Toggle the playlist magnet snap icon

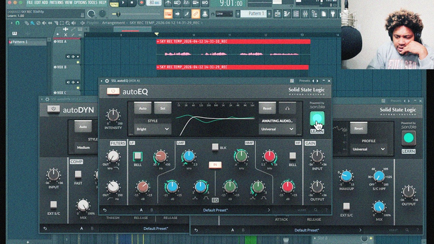[x=18, y=23]
